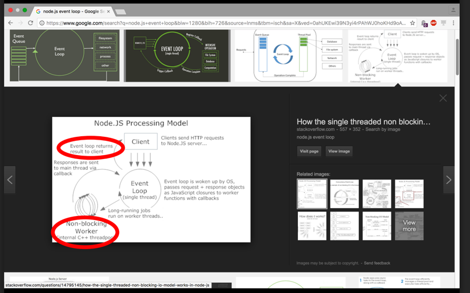This screenshot has width=470, height=293.
Task: Click the '557 × 352' image size text
Action: click(x=350, y=129)
